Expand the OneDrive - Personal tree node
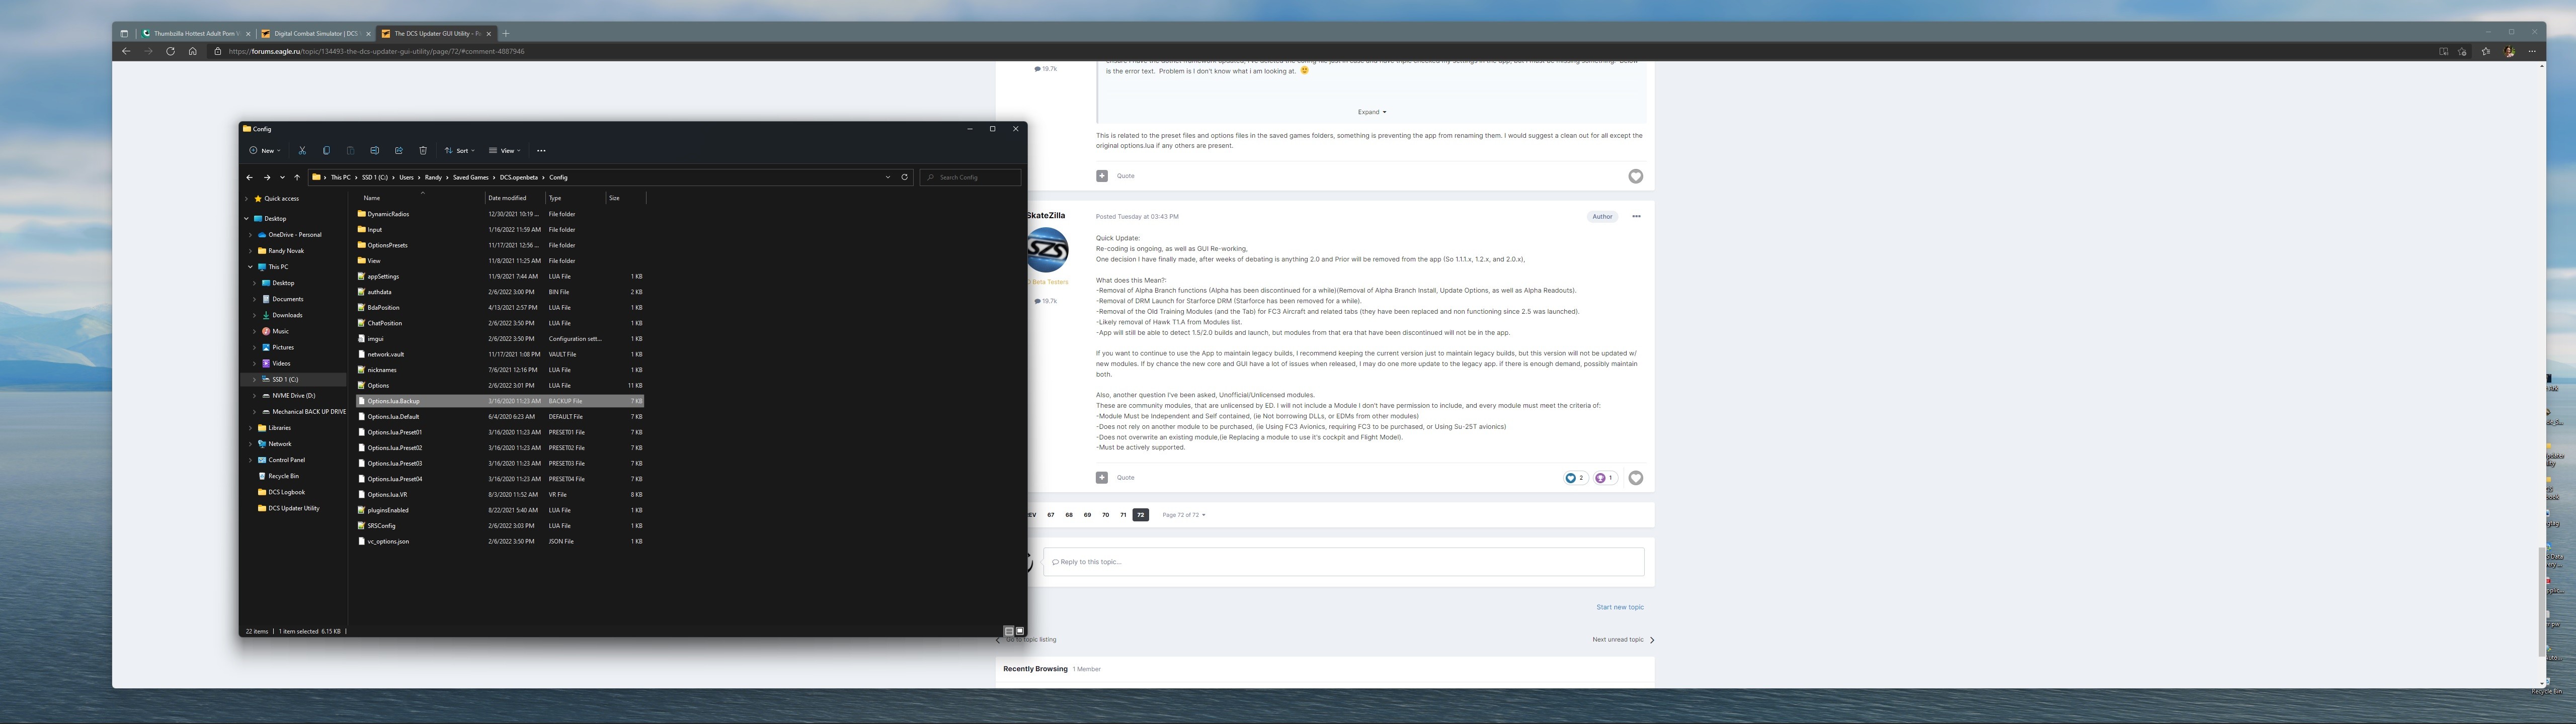Viewport: 2576px width, 724px height. 251,235
